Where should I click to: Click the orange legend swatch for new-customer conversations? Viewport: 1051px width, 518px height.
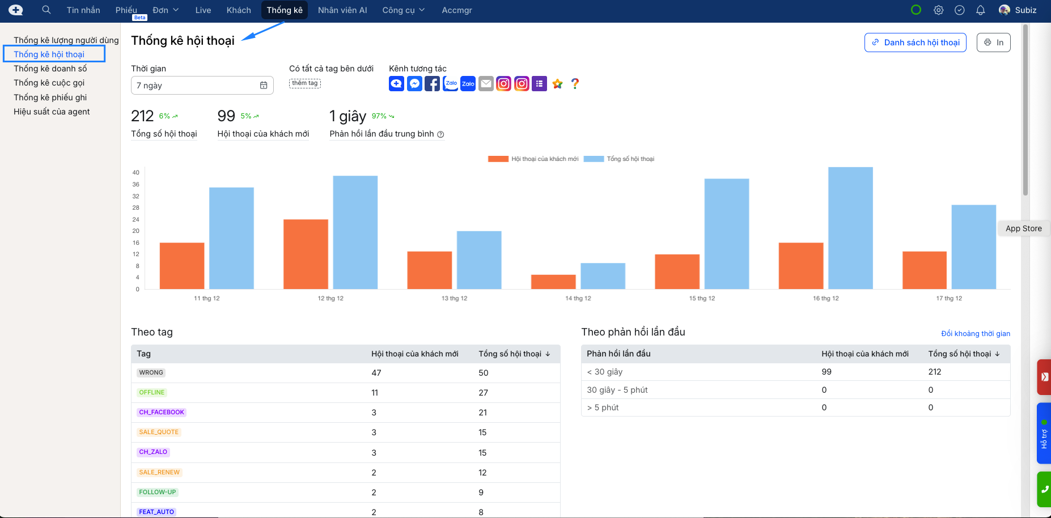tap(498, 159)
